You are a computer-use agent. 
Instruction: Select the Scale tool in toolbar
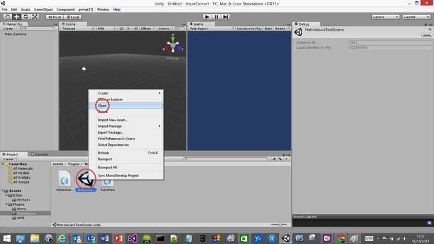(35, 17)
